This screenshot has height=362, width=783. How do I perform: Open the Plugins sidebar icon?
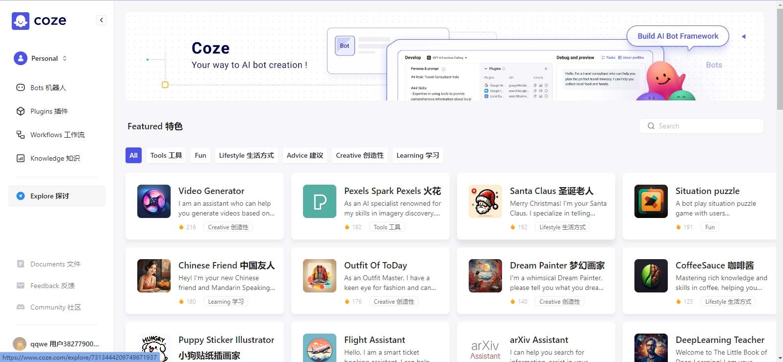pyautogui.click(x=21, y=111)
